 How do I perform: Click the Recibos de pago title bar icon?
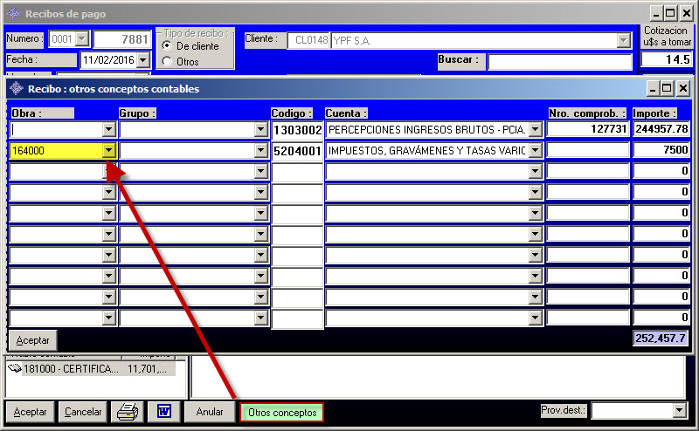coord(14,14)
